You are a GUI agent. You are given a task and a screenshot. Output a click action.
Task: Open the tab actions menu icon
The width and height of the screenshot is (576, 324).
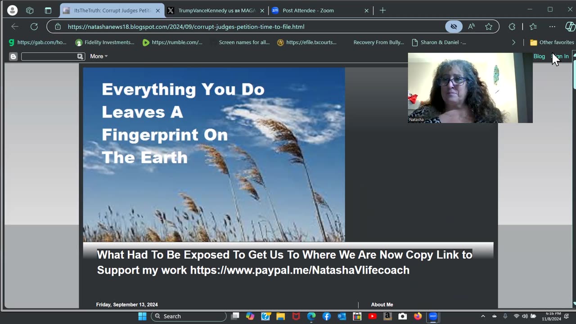[x=48, y=10]
